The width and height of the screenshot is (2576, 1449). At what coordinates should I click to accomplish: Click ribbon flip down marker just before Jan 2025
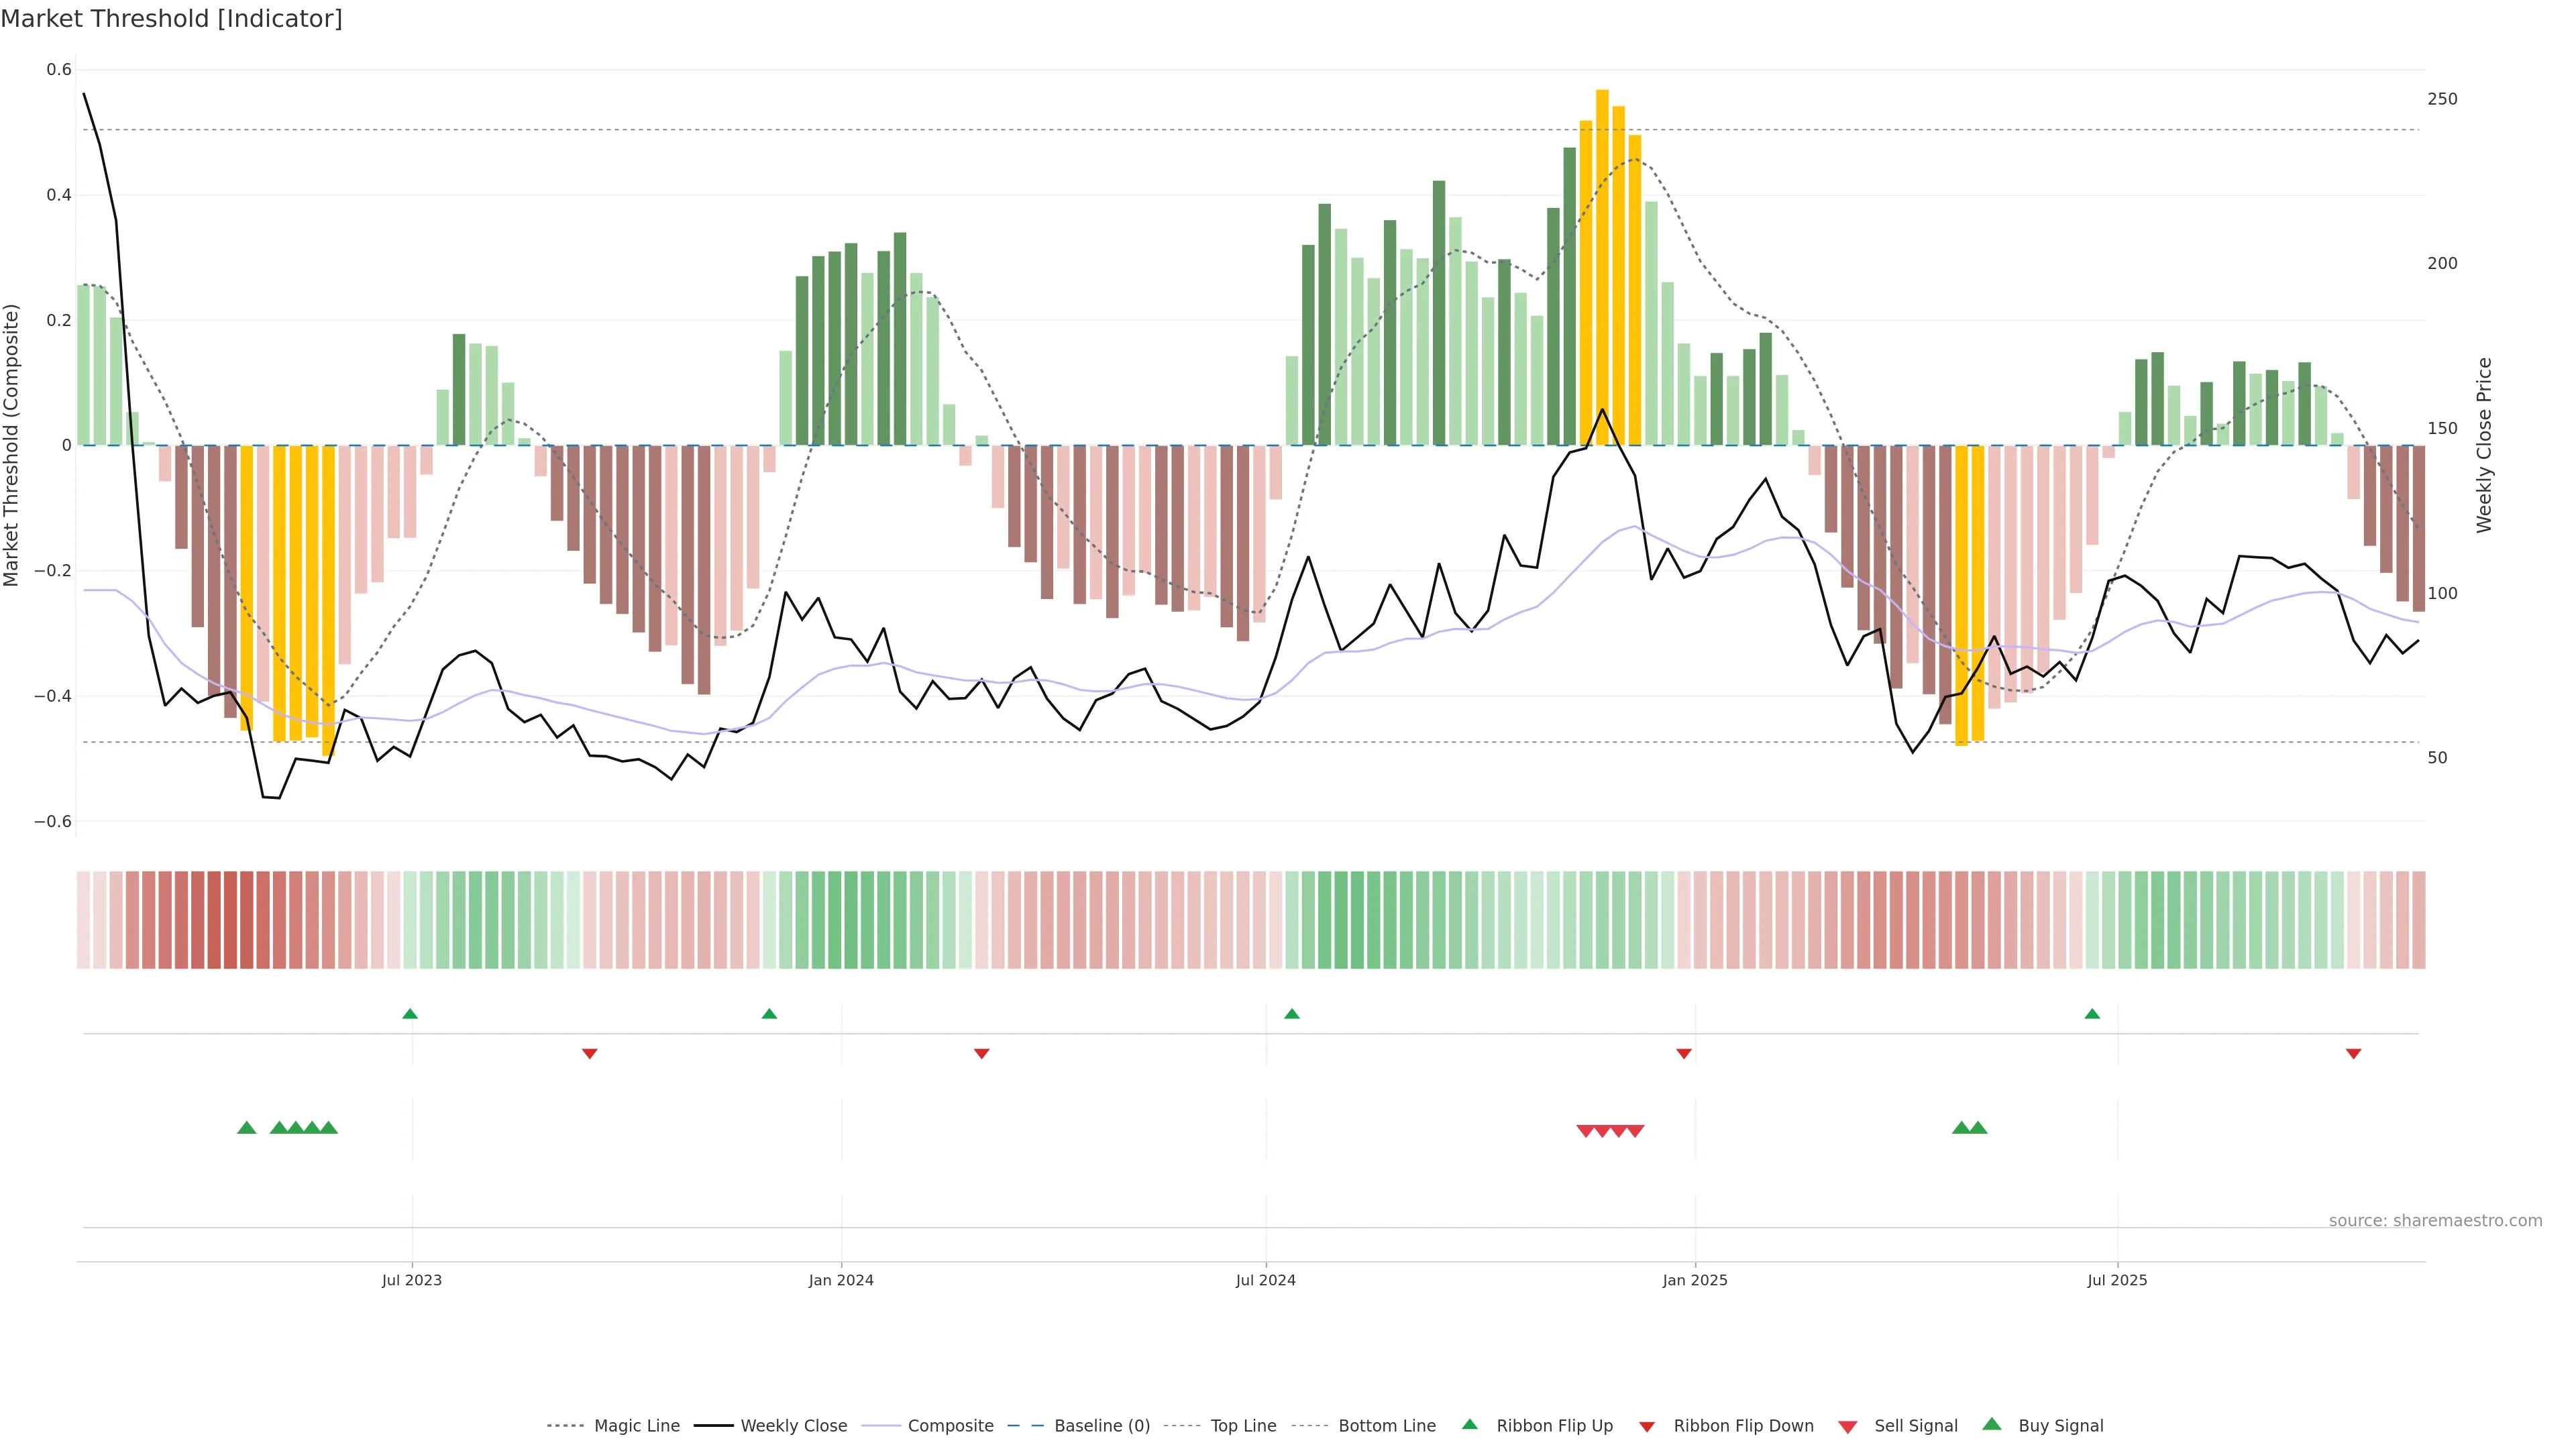tap(1684, 1054)
